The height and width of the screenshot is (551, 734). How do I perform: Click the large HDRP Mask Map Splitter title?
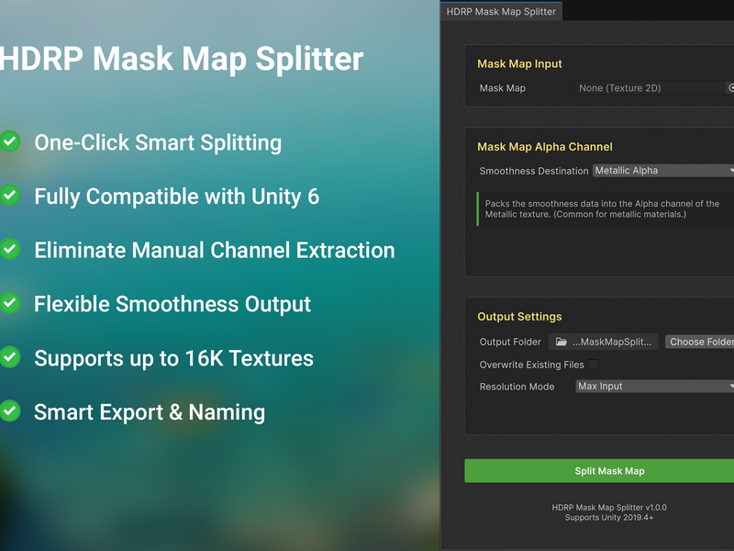click(182, 59)
